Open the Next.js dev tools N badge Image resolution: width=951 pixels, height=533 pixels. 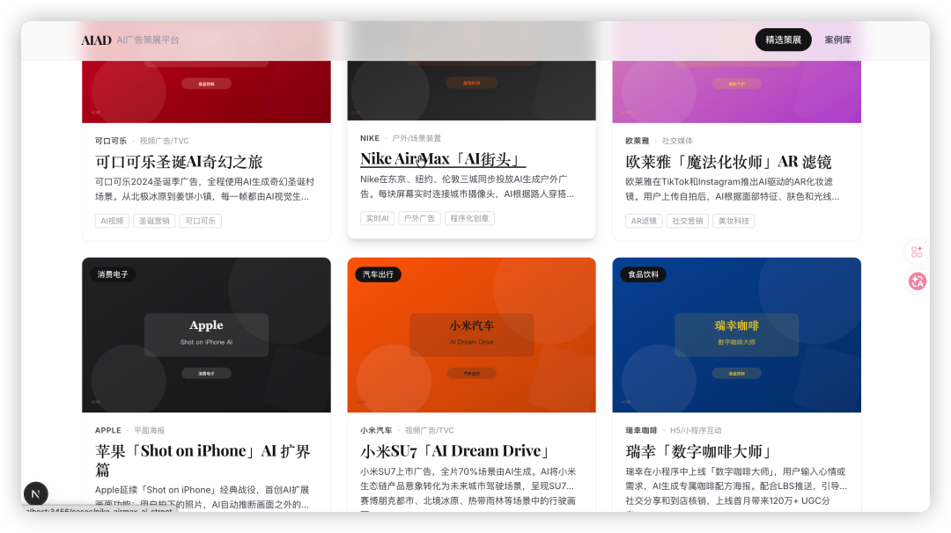pos(36,493)
